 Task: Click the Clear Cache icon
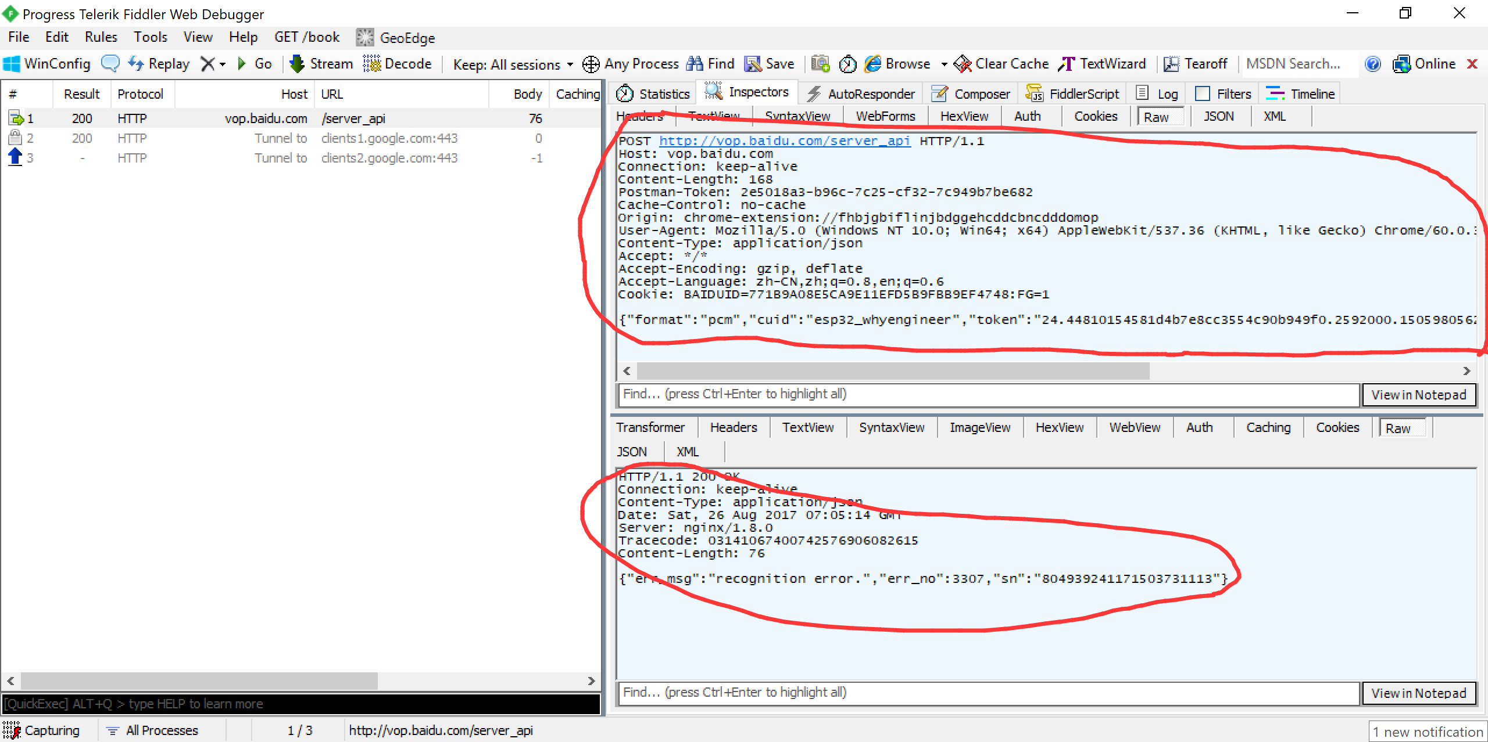[963, 64]
